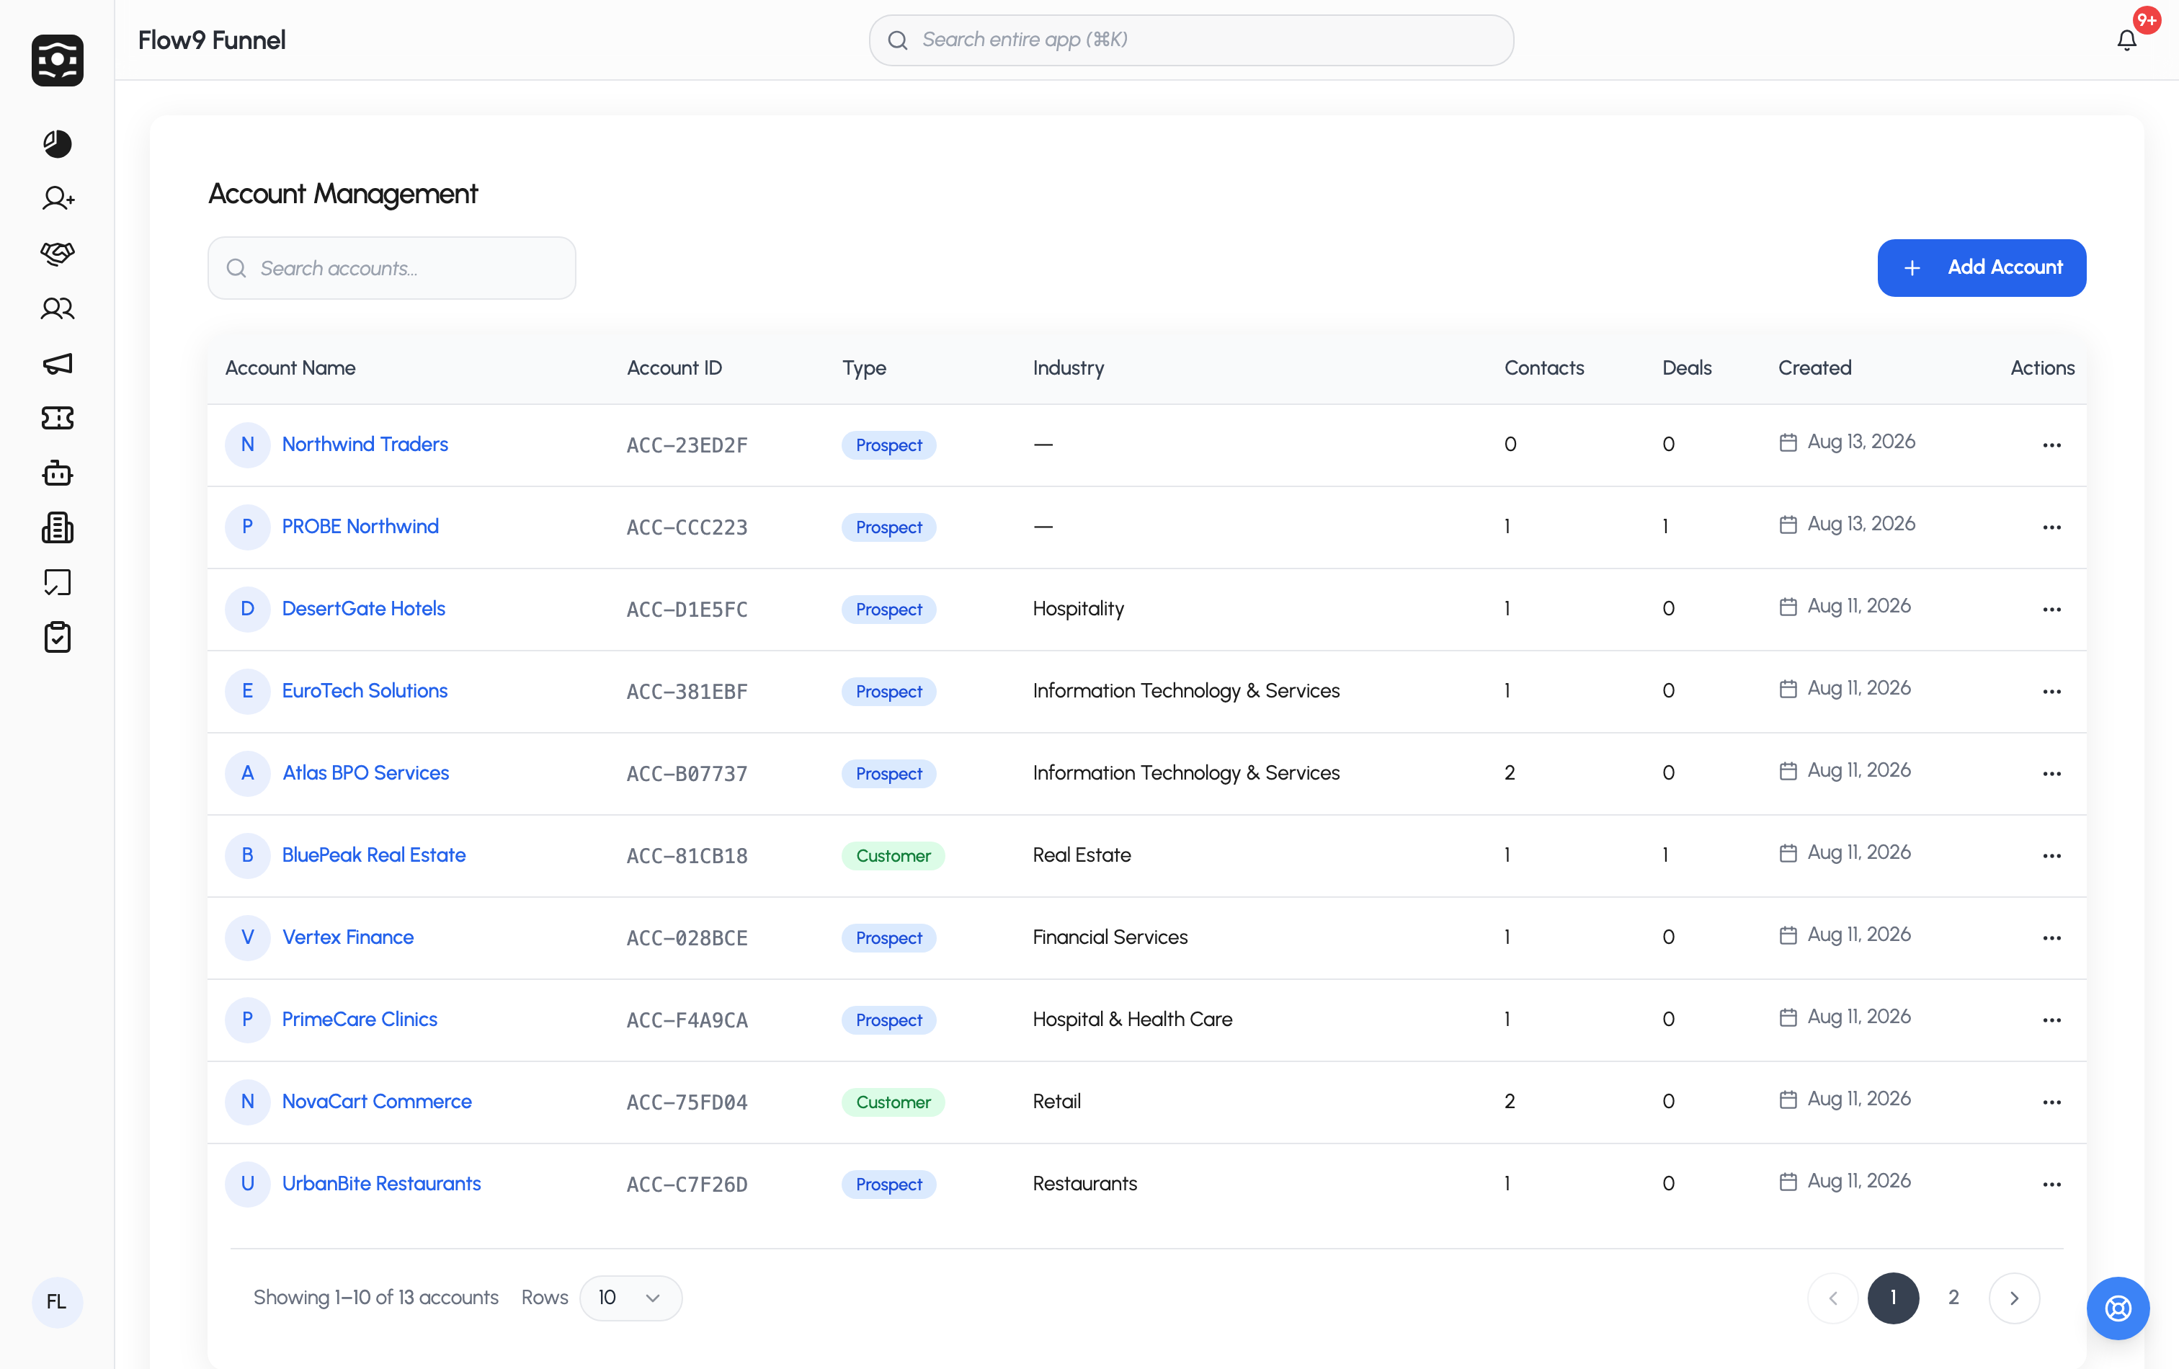Select pagination page 2

[x=1953, y=1298]
